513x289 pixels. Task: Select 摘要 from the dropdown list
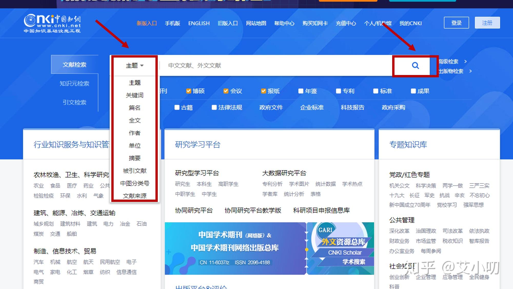135,158
